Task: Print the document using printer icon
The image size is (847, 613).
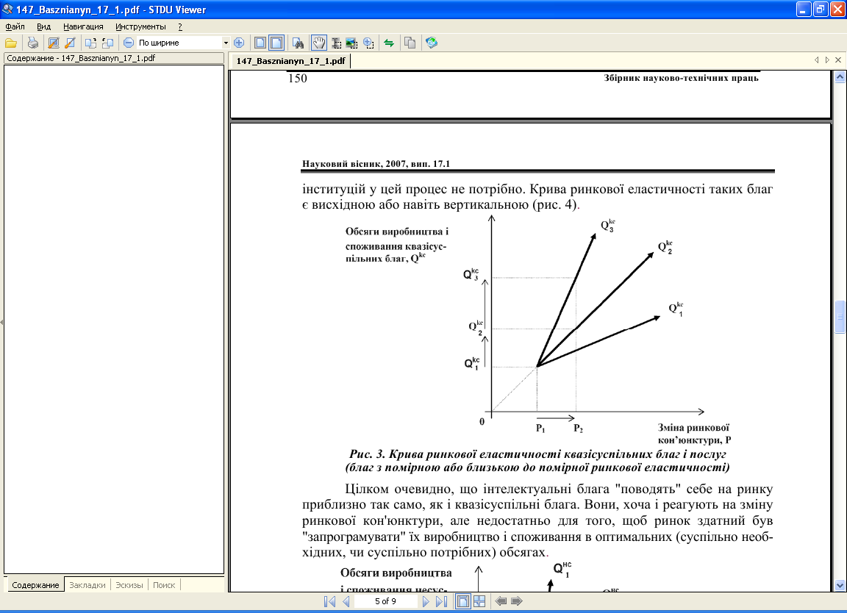Action: (33, 43)
